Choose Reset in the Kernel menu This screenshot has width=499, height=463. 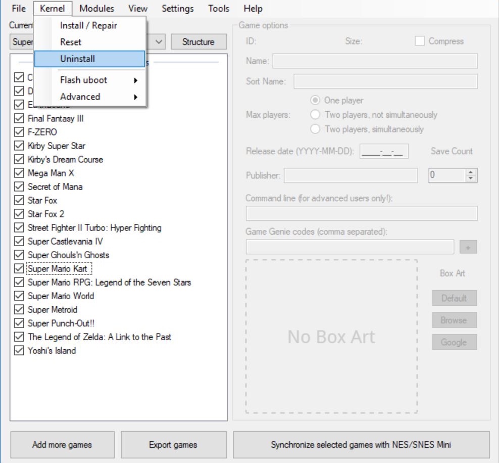pyautogui.click(x=90, y=42)
